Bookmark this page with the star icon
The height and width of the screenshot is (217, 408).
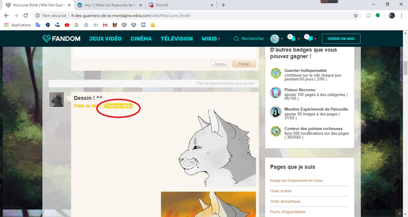coord(355,16)
